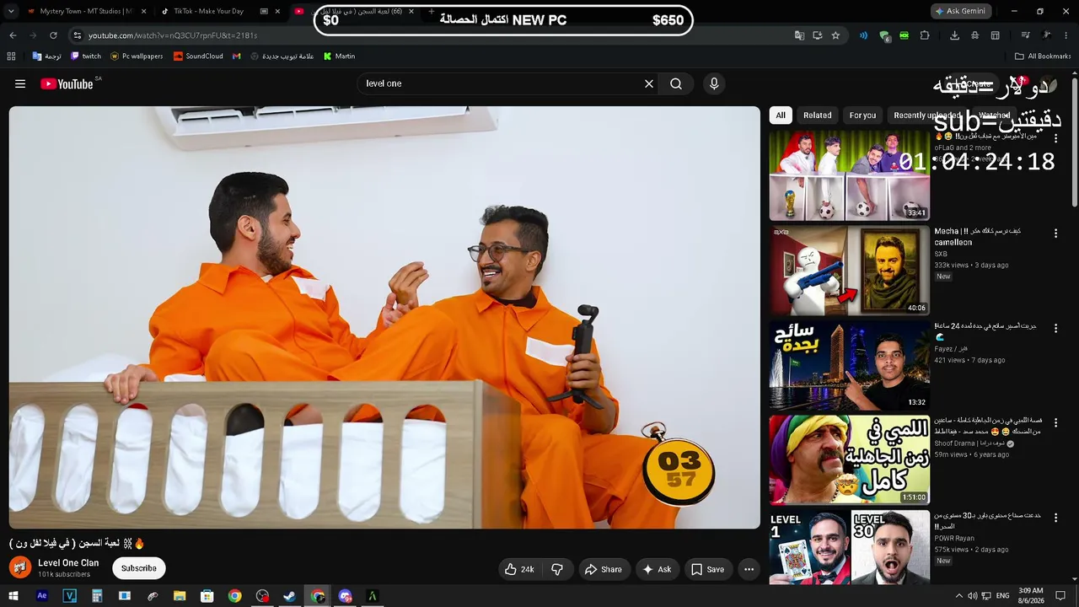The width and height of the screenshot is (1079, 607).
Task: Open the 13:32 Jeddah video thumbnail
Action: [849, 366]
